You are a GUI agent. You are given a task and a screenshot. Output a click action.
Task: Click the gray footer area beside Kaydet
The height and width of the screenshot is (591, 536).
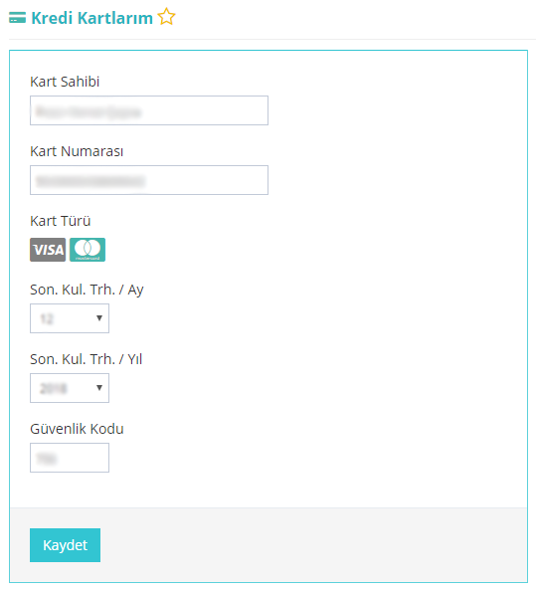click(x=312, y=545)
